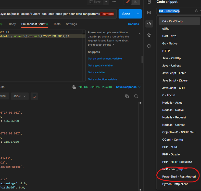Viewport: 201px width, 191px height.
Task: Open the JSON response format dropdown
Action: [19, 96]
